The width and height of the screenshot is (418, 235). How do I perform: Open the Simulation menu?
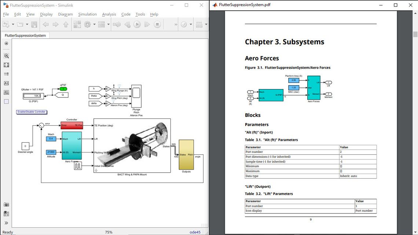(x=87, y=14)
